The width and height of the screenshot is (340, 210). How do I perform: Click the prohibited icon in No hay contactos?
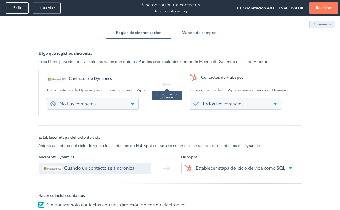(x=53, y=104)
